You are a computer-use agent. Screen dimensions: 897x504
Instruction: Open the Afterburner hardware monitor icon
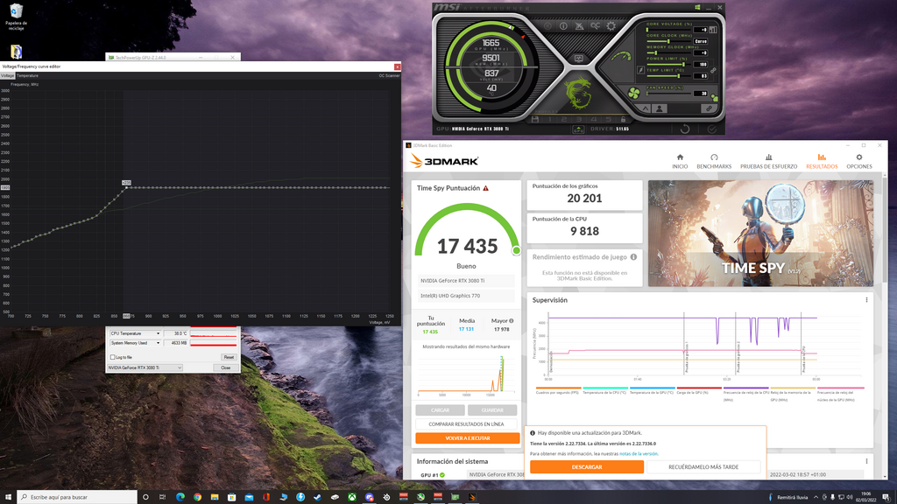(x=579, y=59)
